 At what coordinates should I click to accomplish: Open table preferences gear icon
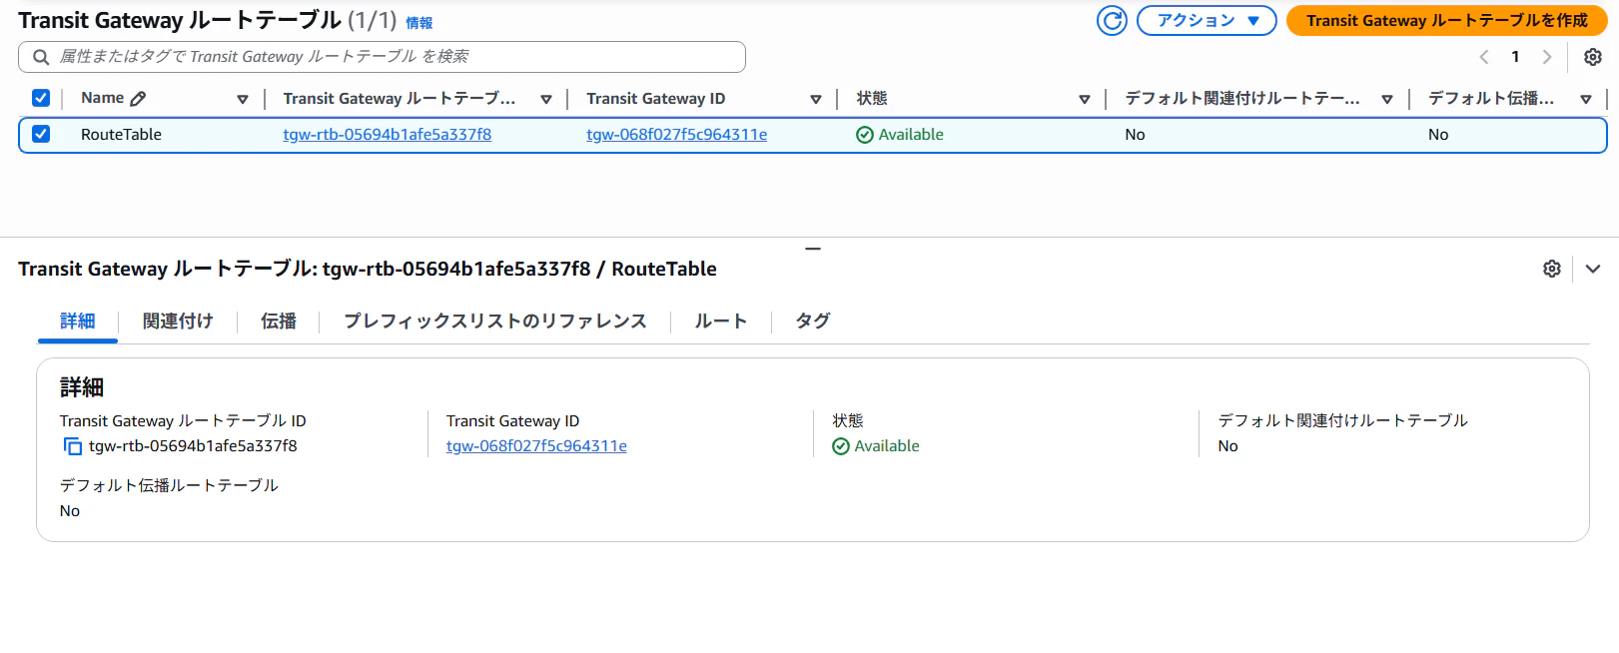(1593, 57)
